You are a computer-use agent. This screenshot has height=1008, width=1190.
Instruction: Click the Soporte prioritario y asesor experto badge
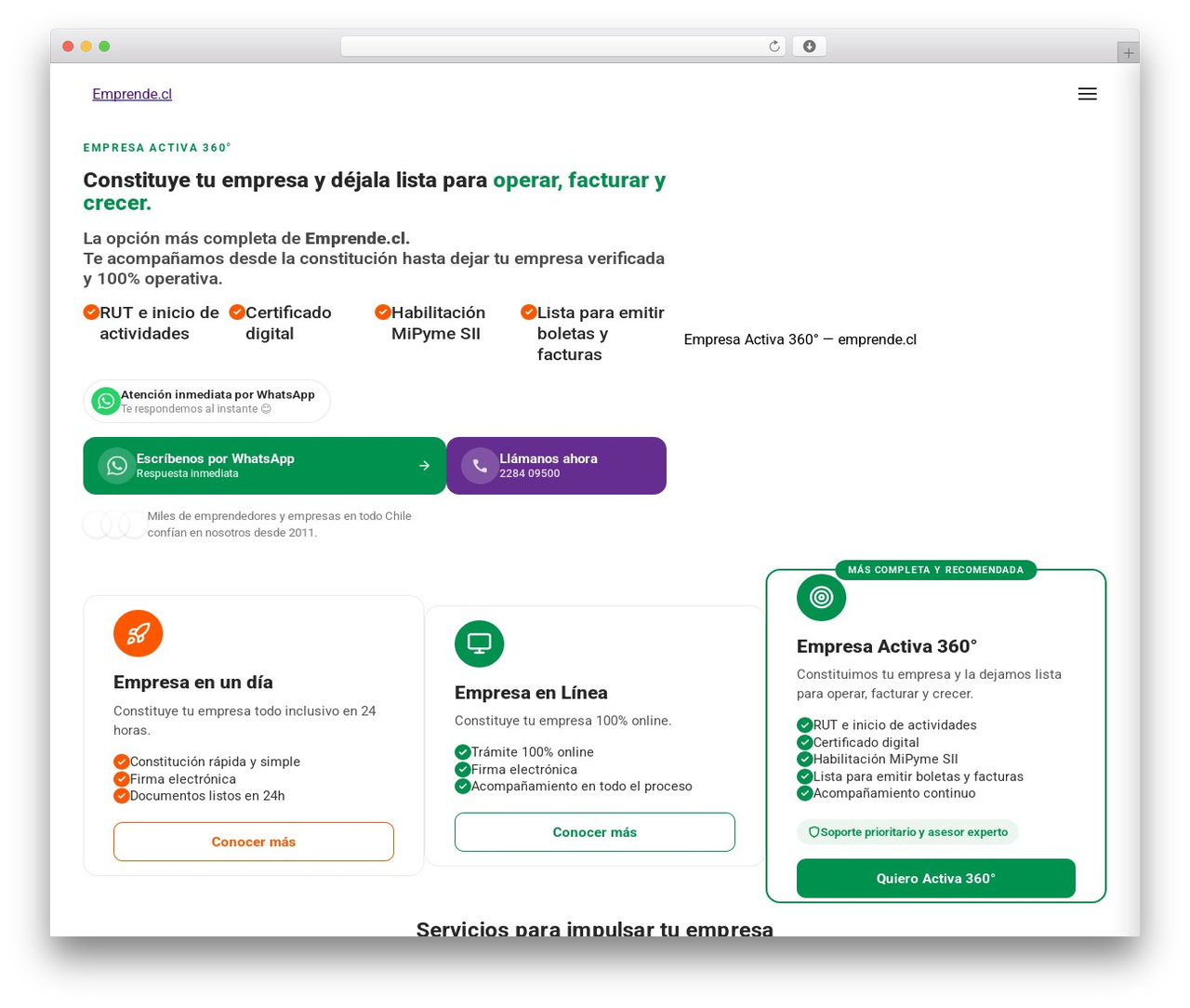tap(907, 832)
